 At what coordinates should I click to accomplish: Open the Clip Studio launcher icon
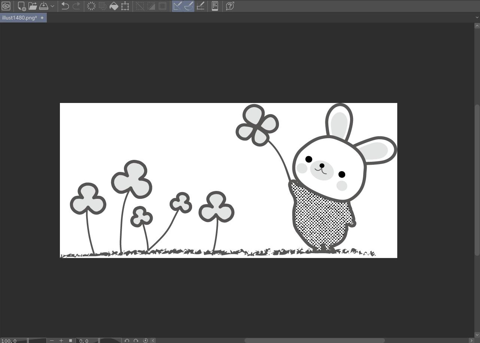pos(6,6)
